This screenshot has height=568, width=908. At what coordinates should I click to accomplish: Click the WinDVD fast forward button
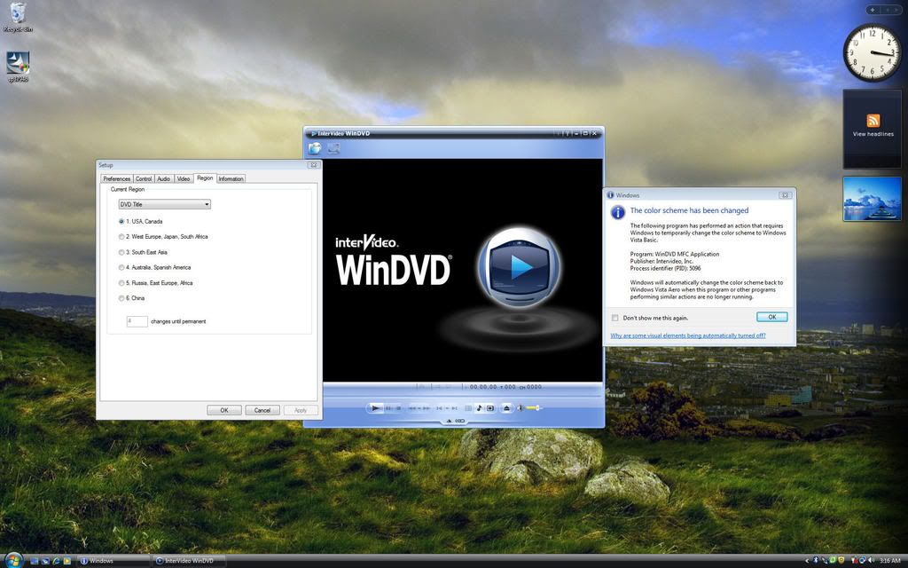point(427,408)
